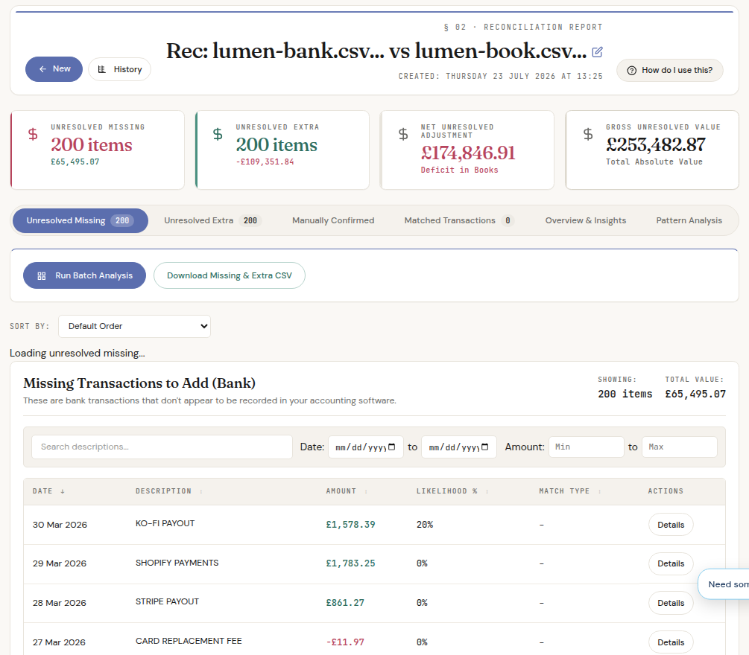
Task: Open calendar picker on the end date field
Action: (485, 447)
